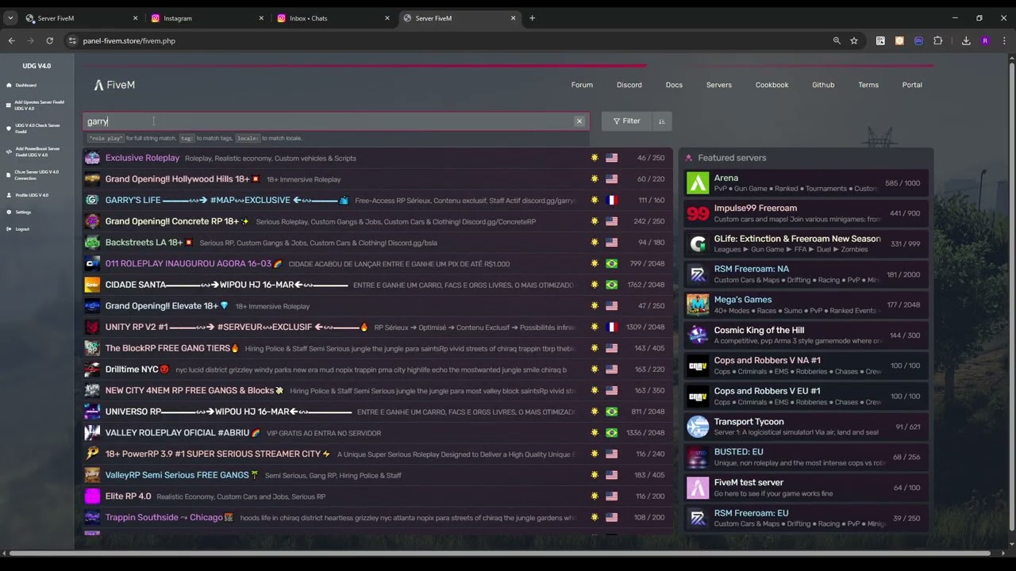1016x571 pixels.
Task: View site information icon in address bar
Action: click(72, 40)
